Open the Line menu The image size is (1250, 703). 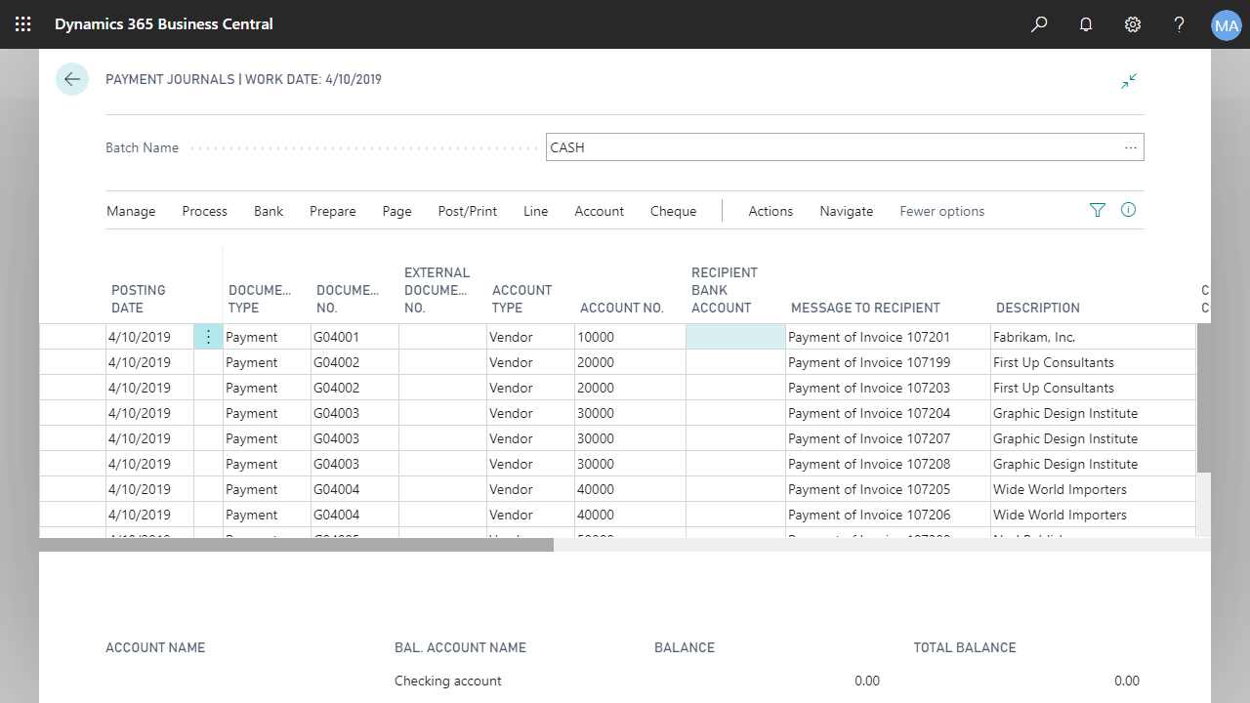(x=535, y=211)
